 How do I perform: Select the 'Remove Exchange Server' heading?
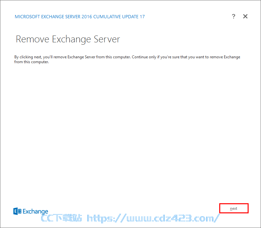pos(68,39)
